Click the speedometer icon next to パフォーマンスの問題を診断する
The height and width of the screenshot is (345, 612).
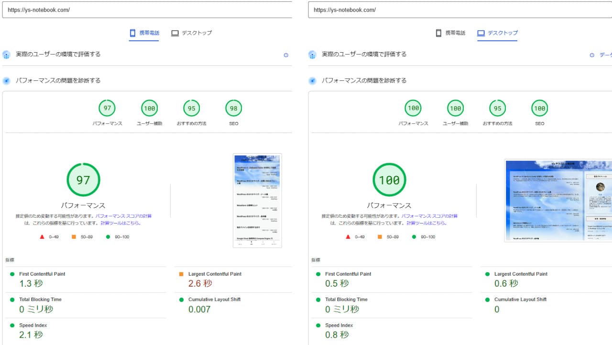coord(7,80)
